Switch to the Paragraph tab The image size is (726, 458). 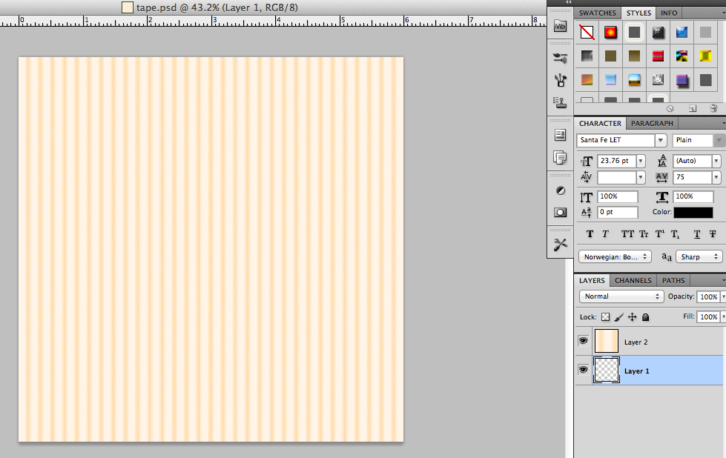(x=652, y=123)
